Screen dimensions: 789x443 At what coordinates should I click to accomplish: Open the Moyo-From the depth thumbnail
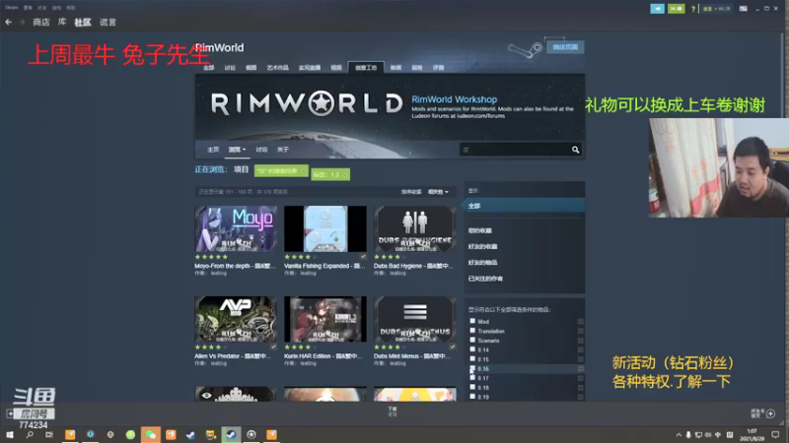(236, 228)
